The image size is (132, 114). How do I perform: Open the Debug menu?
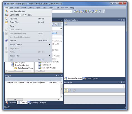tap(31, 8)
